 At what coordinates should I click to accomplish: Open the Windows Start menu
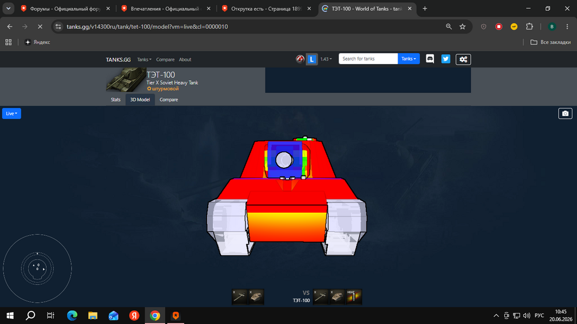[x=10, y=315]
